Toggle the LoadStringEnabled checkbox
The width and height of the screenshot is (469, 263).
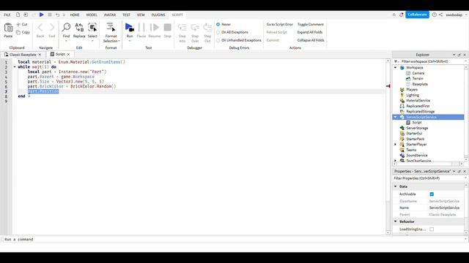(x=432, y=229)
